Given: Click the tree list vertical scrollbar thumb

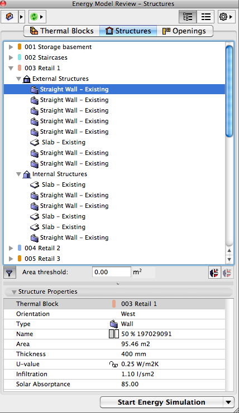Looking at the screenshot, I should point(230,91).
